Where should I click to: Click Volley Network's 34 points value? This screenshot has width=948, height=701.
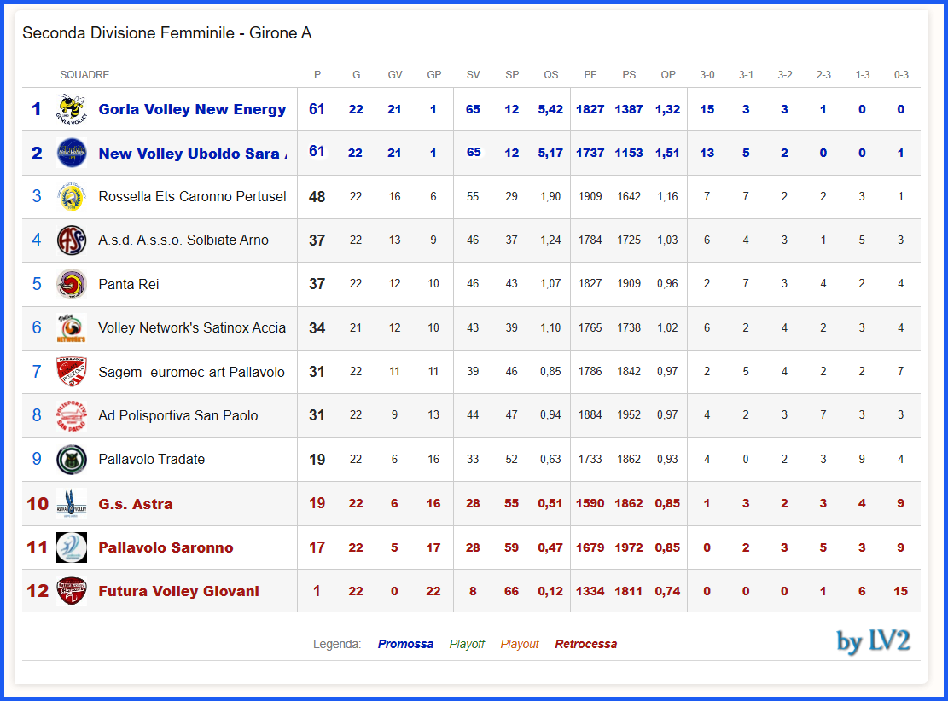point(317,328)
